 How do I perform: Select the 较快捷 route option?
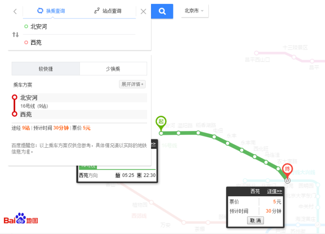tap(46, 69)
